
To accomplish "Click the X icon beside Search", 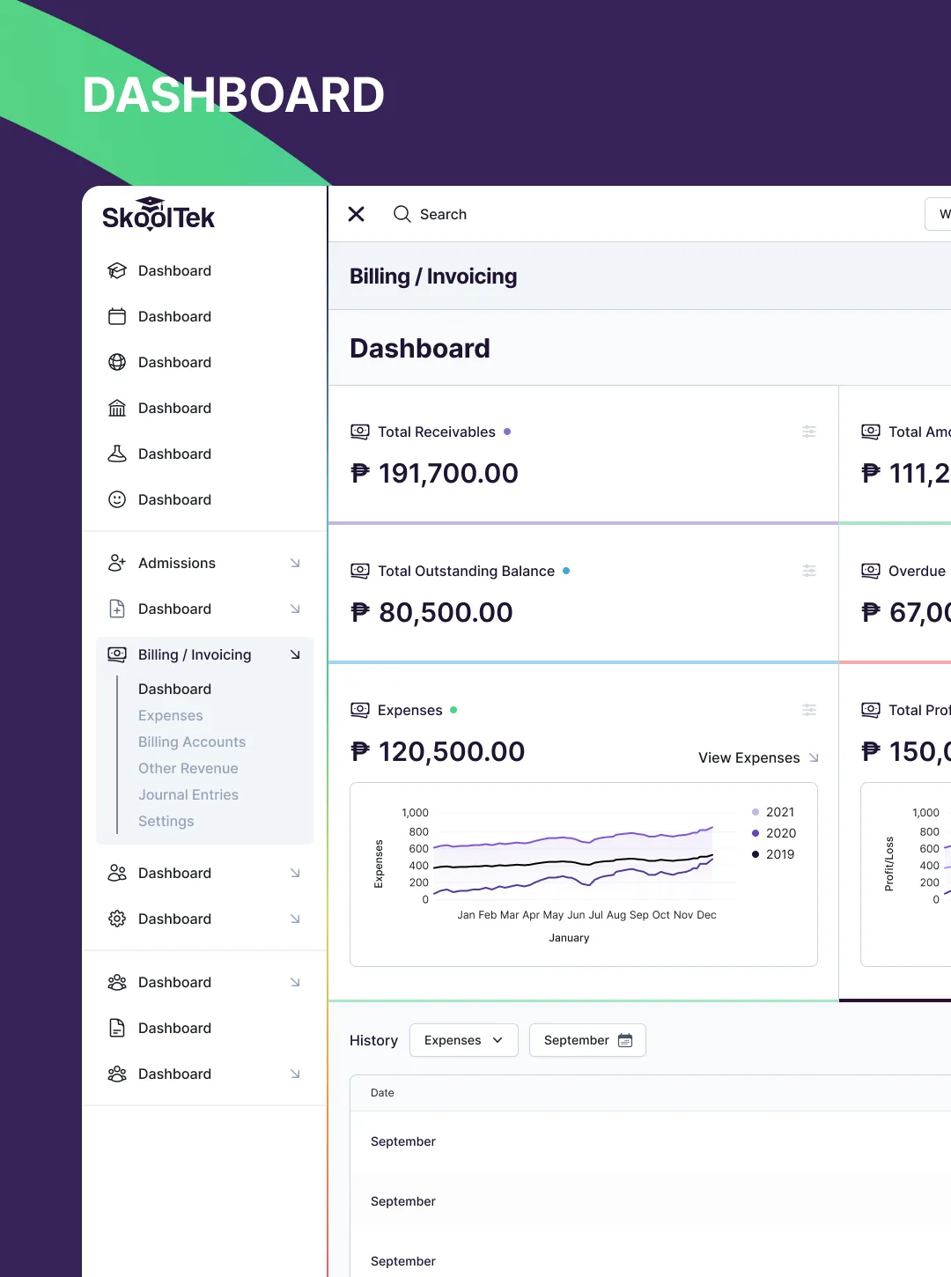I will pos(357,214).
